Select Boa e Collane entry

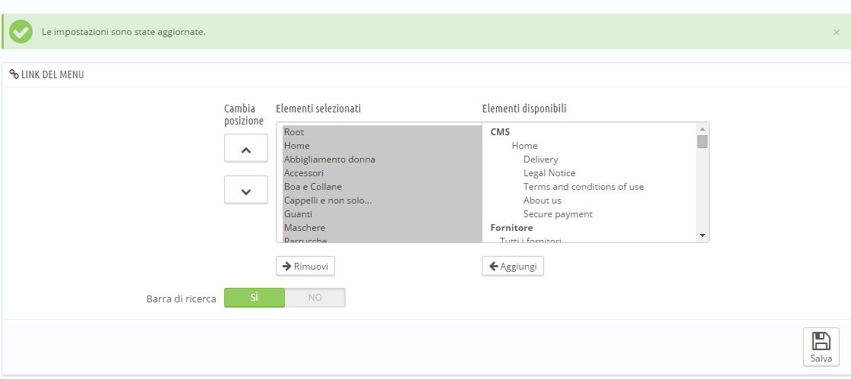coord(313,187)
